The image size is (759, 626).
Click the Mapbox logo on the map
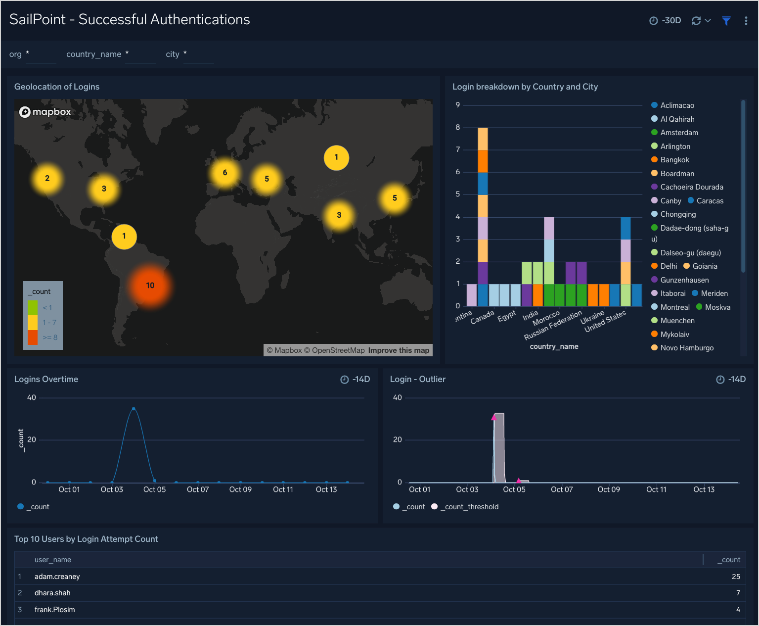tap(45, 112)
